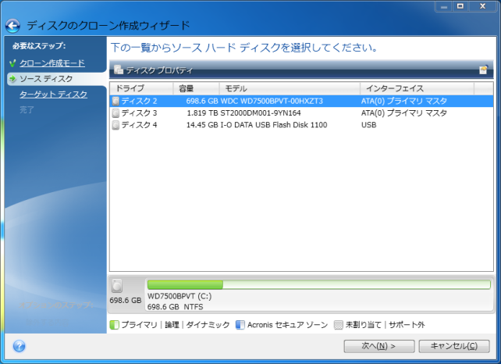Sort by the インターフェイス column header
The image size is (501, 364).
tap(417, 88)
